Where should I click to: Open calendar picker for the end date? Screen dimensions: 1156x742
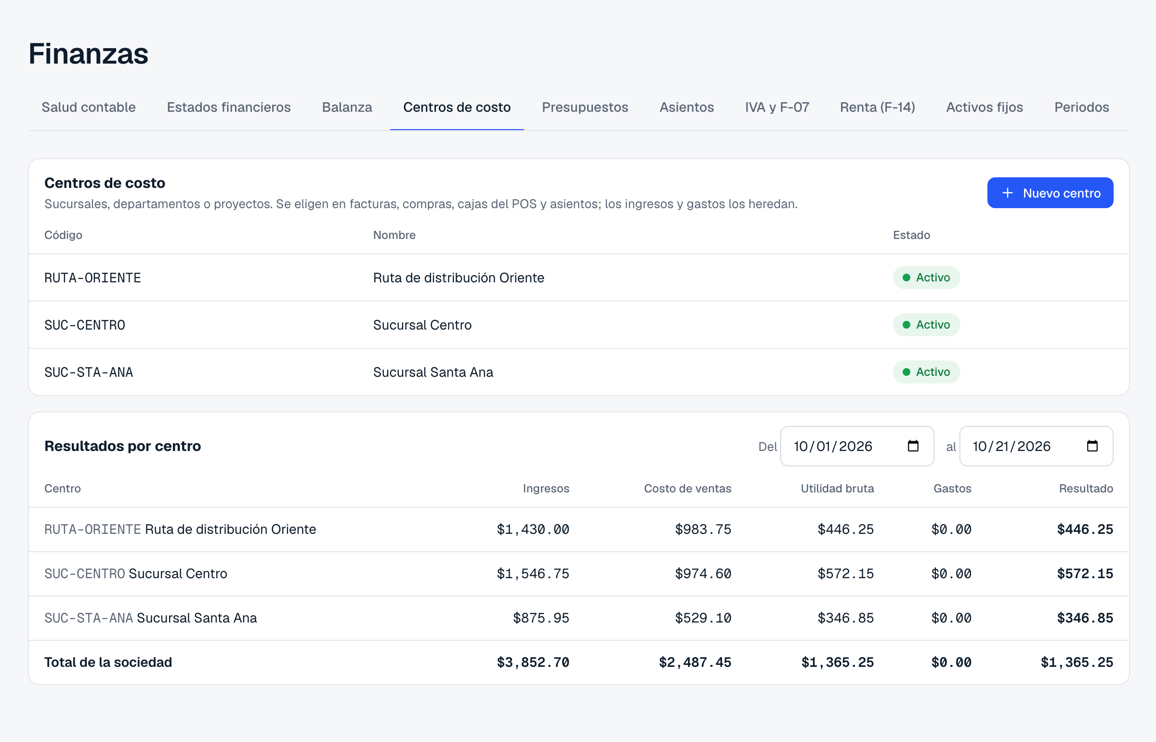tap(1092, 446)
